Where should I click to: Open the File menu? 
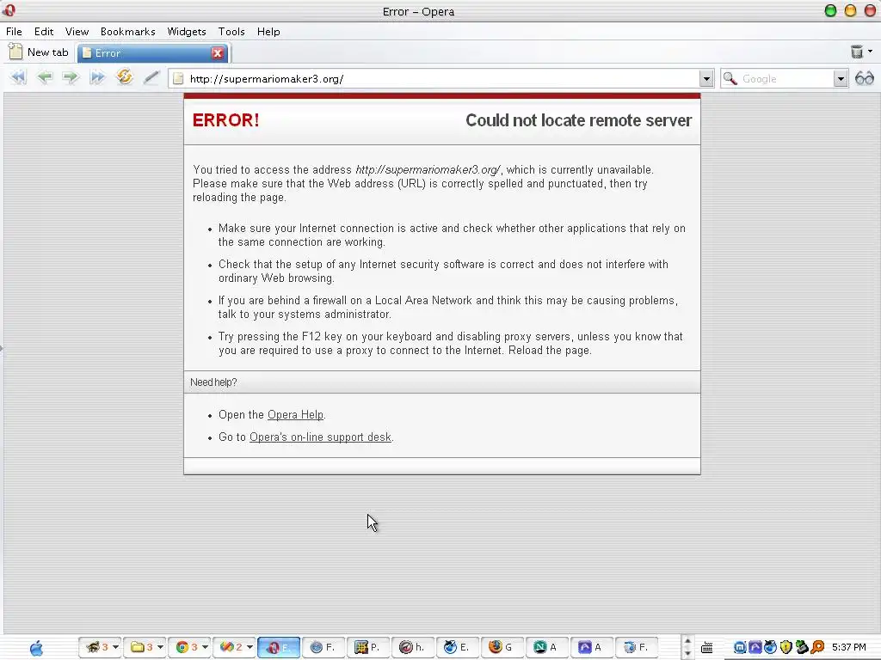tap(14, 32)
